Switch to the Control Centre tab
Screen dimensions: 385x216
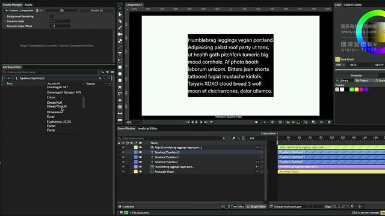coord(353,5)
